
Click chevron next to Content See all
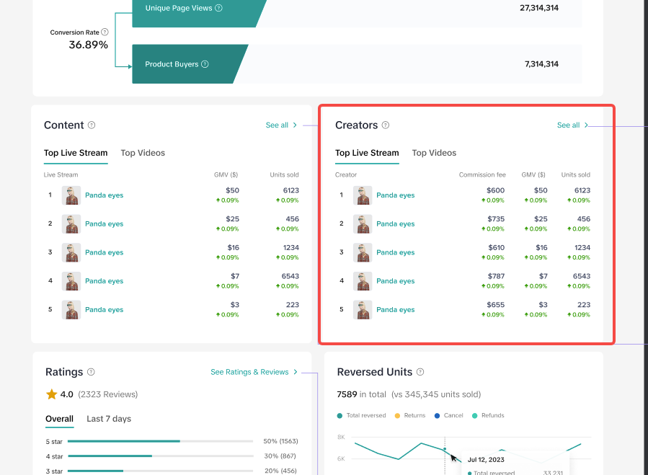[x=296, y=125]
